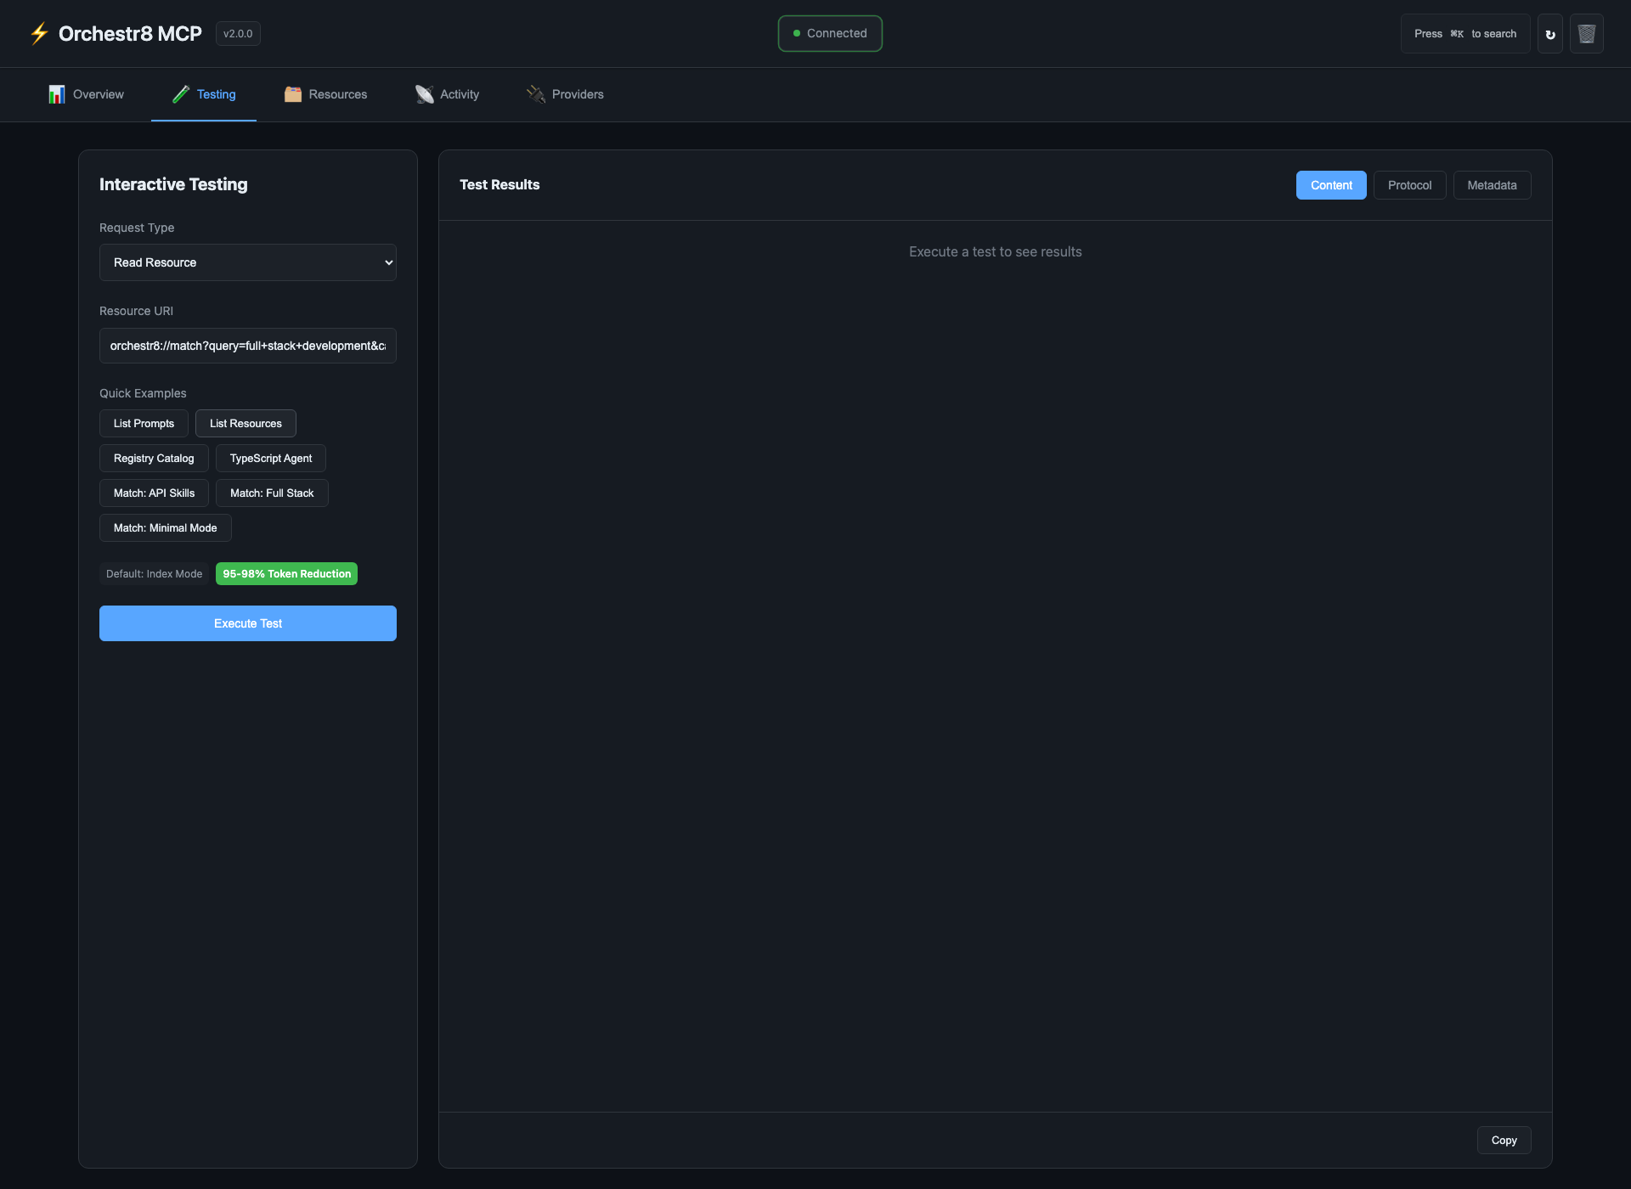Click 'Execute a test to see results' text
Viewport: 1631px width, 1189px height.
996,252
